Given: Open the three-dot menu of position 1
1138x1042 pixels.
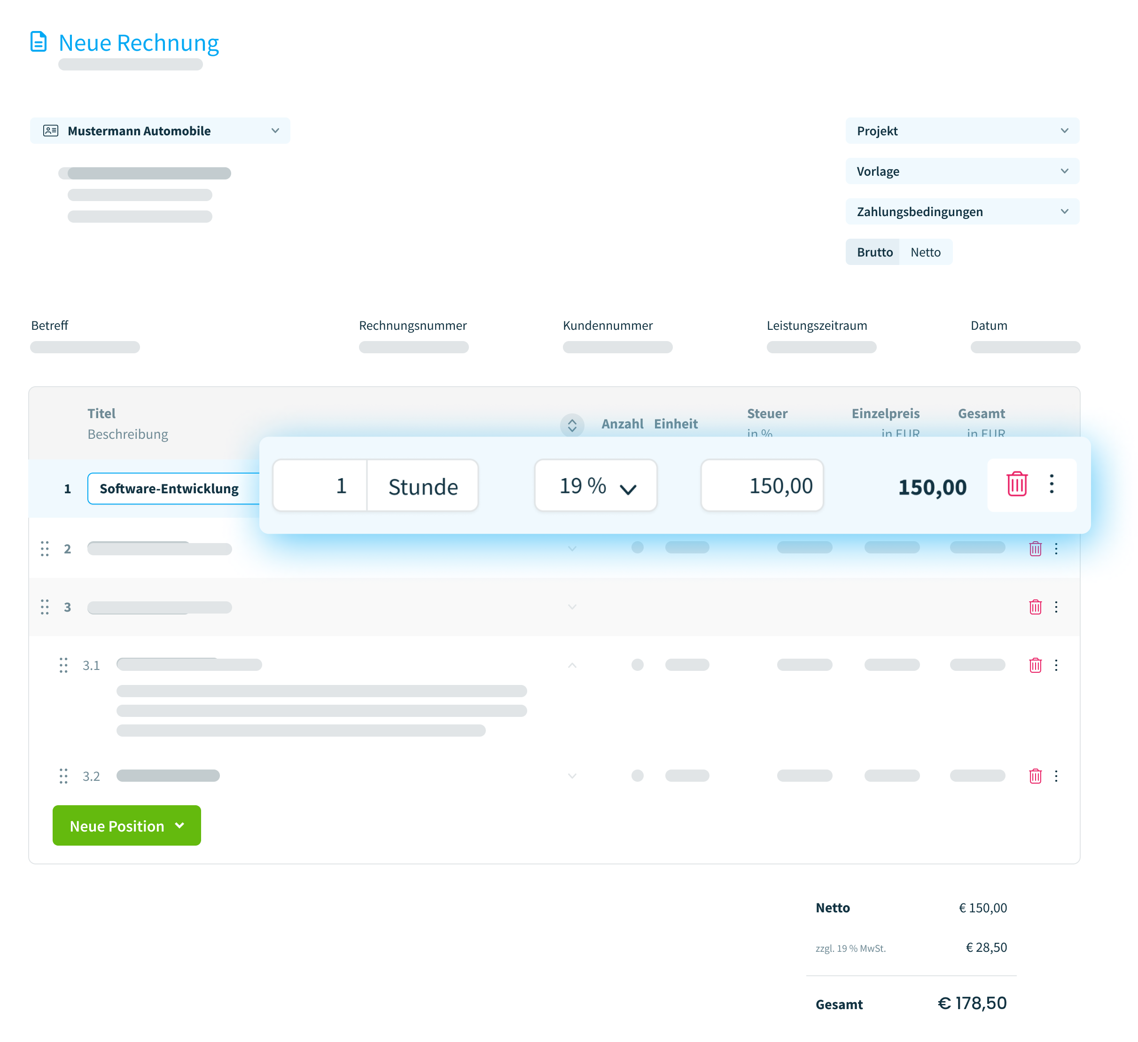Looking at the screenshot, I should [1051, 484].
